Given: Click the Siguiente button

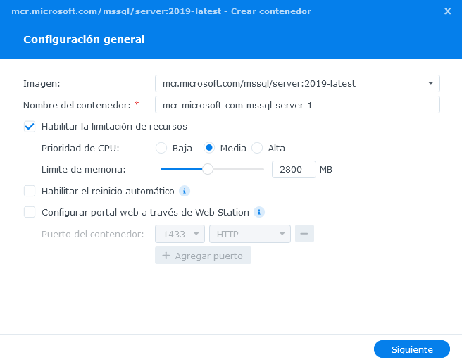Looking at the screenshot, I should point(412,349).
